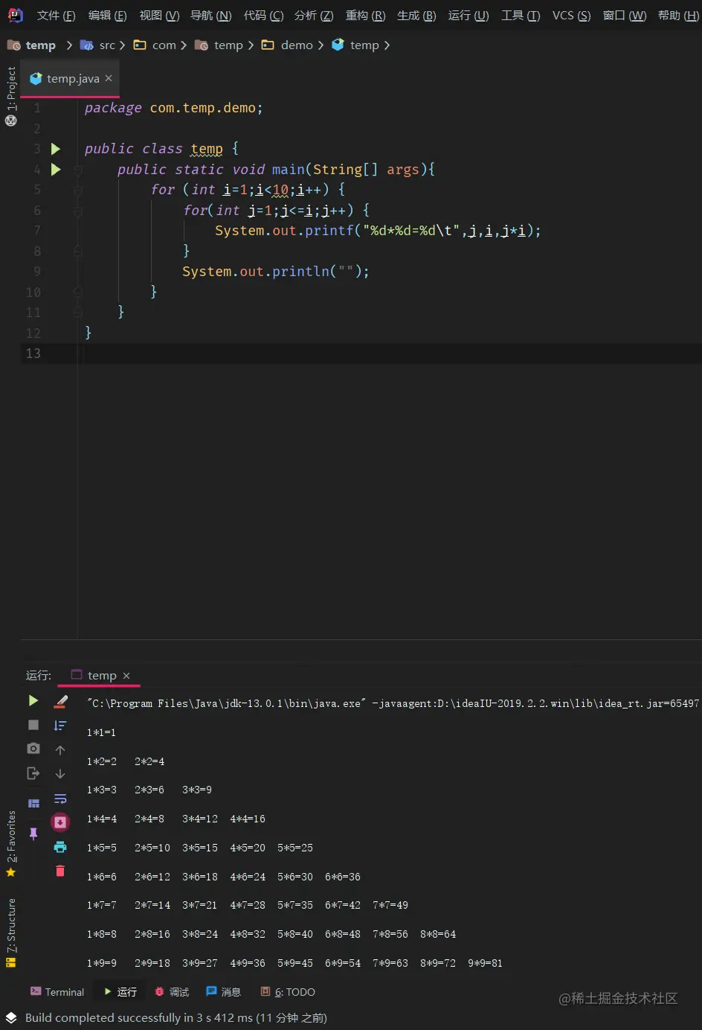The width and height of the screenshot is (702, 1030).
Task: Open the 窗口 (W) menu
Action: pyautogui.click(x=624, y=16)
